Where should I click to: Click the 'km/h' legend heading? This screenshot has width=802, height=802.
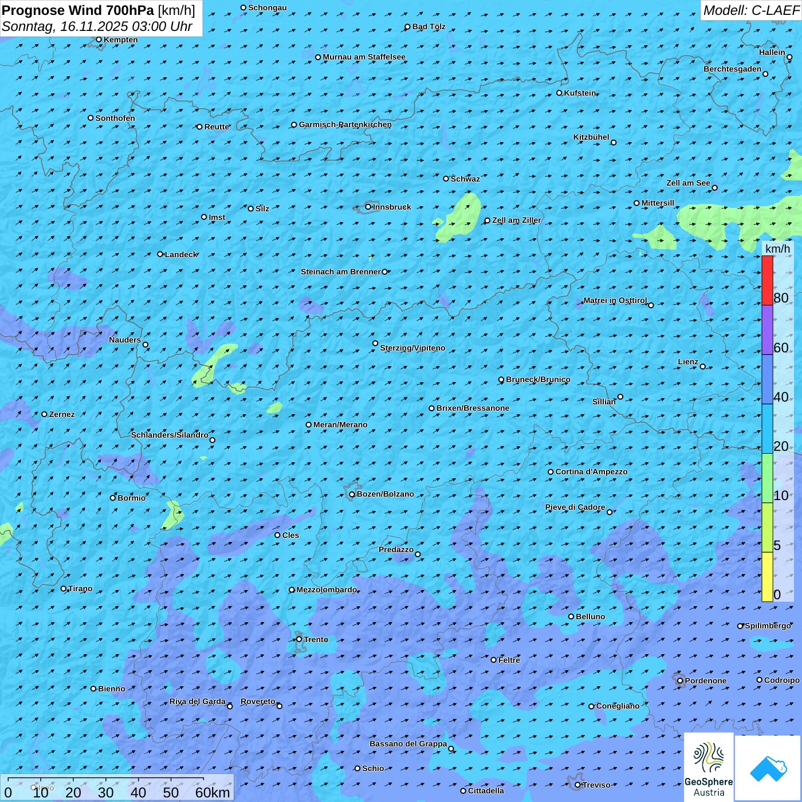coord(777,249)
